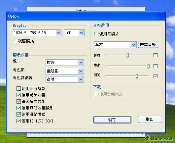Click the 搜尋音樂 button
This screenshot has width=175, height=143.
click(148, 45)
